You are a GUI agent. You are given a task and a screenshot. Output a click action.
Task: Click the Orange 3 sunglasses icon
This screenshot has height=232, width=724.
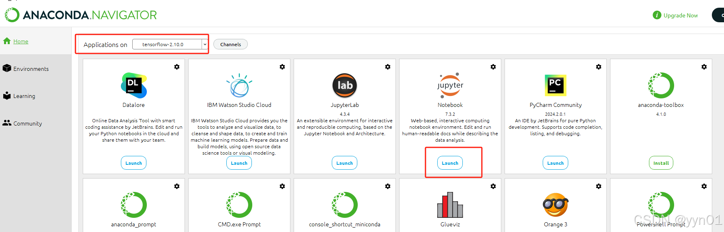click(x=556, y=205)
